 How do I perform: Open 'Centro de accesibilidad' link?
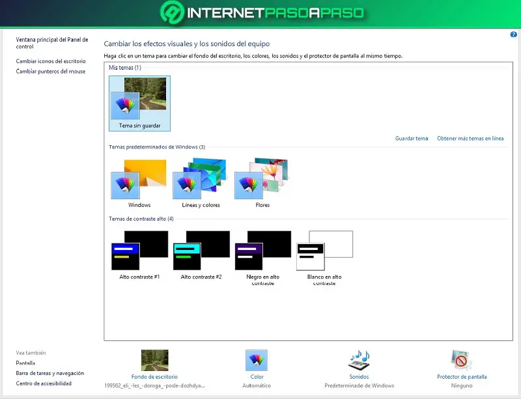pos(44,383)
